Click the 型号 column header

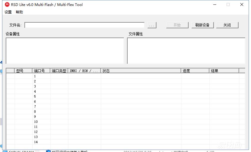click(23, 70)
